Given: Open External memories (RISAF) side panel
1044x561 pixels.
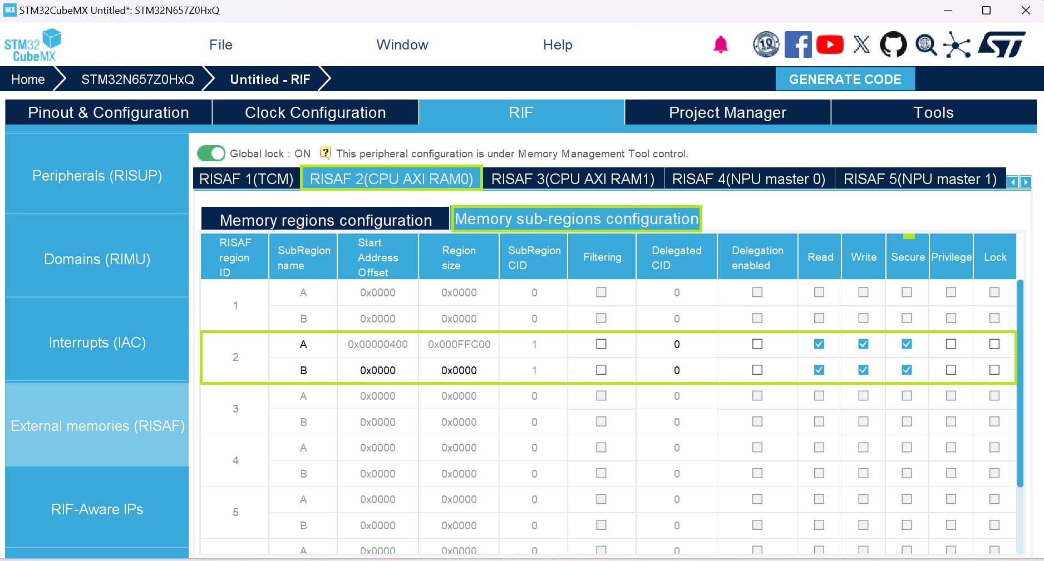Looking at the screenshot, I should (97, 426).
